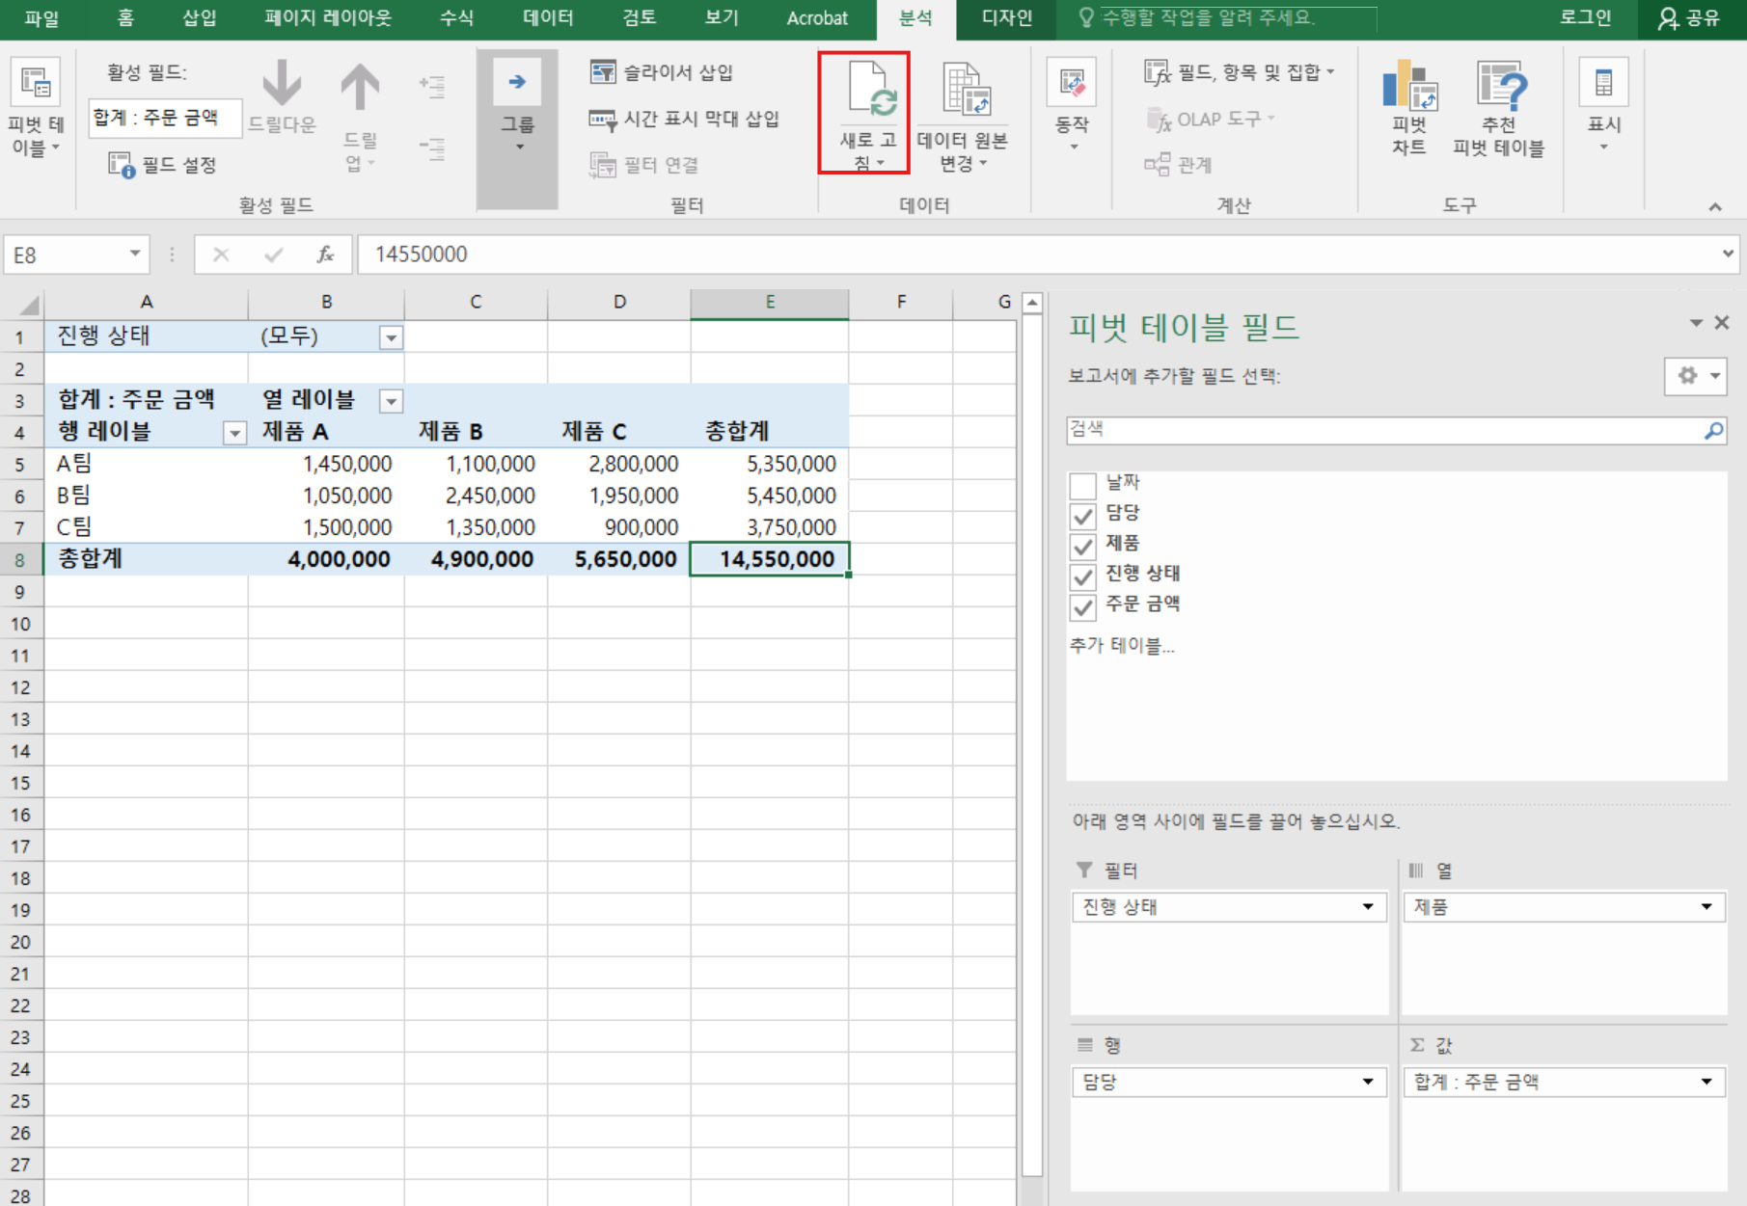Click the 필터 연결 icon

[x=603, y=165]
